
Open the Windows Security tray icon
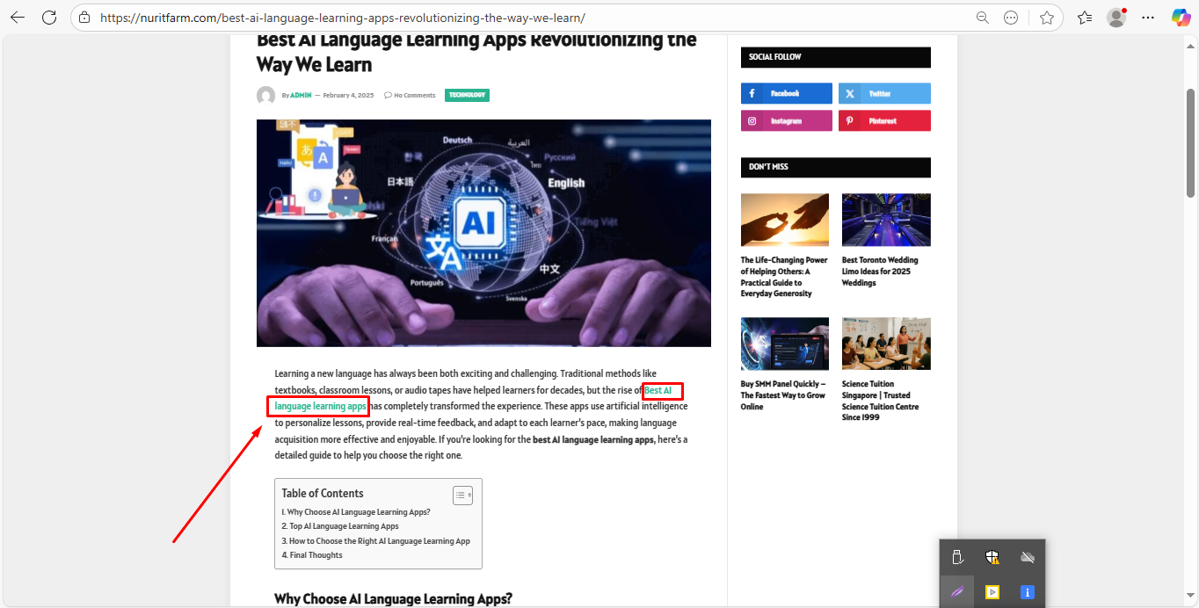click(992, 557)
